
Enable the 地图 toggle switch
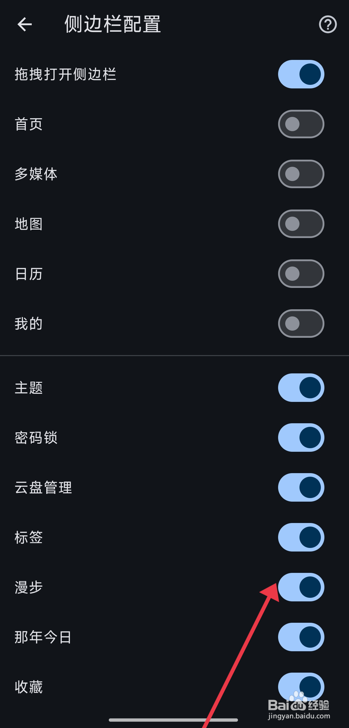[301, 224]
